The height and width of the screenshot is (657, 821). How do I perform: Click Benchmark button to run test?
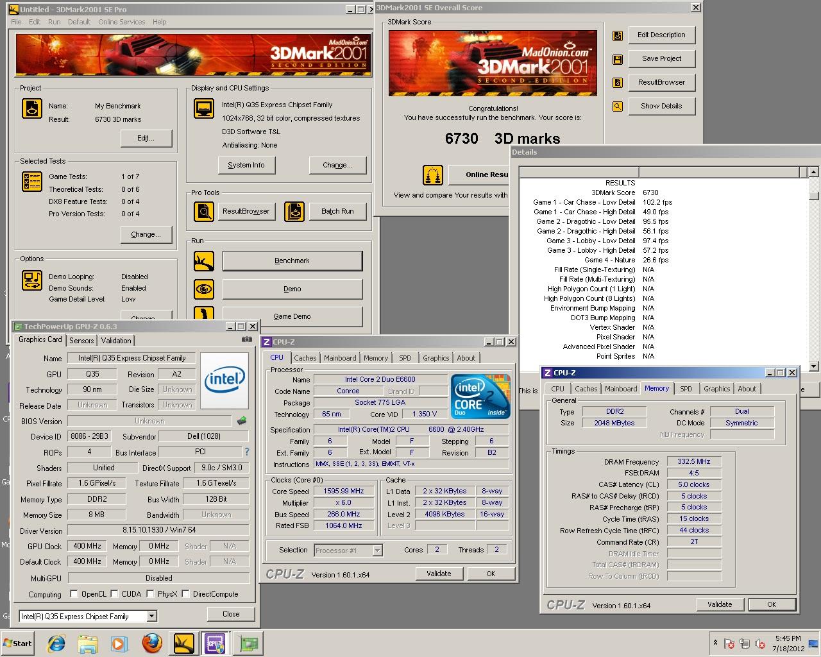pyautogui.click(x=292, y=261)
